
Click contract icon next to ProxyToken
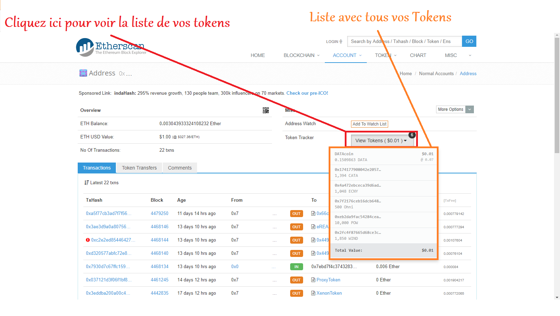[313, 280]
